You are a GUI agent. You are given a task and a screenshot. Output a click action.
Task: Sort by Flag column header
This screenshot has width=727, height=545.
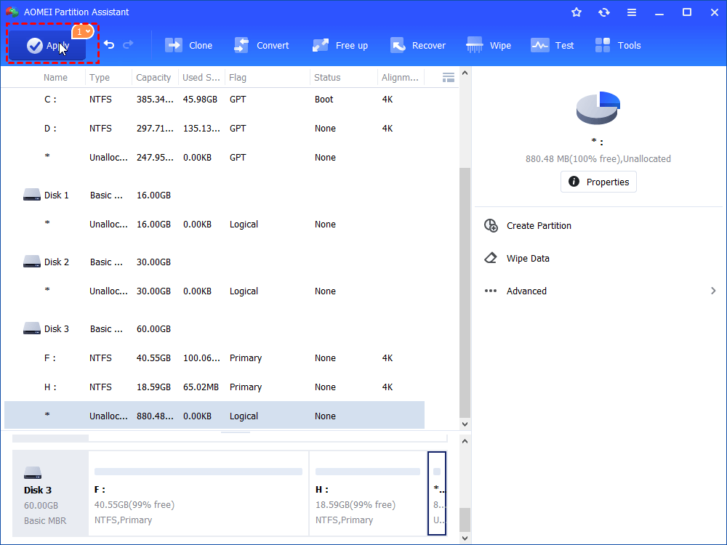tap(238, 78)
